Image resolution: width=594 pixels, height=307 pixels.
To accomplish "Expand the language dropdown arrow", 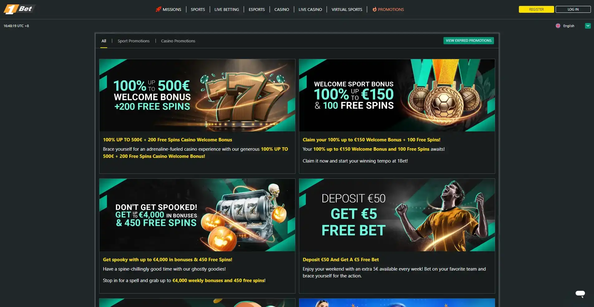I will point(588,26).
